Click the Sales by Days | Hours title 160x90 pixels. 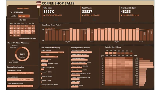click(x=113, y=47)
